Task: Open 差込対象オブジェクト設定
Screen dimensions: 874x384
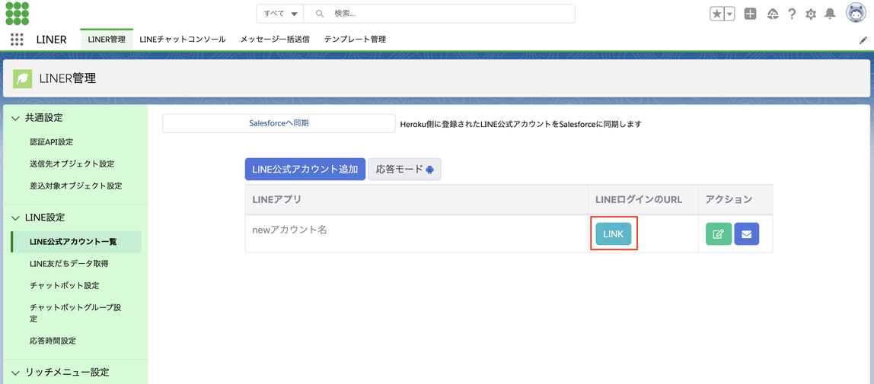Action: point(76,186)
